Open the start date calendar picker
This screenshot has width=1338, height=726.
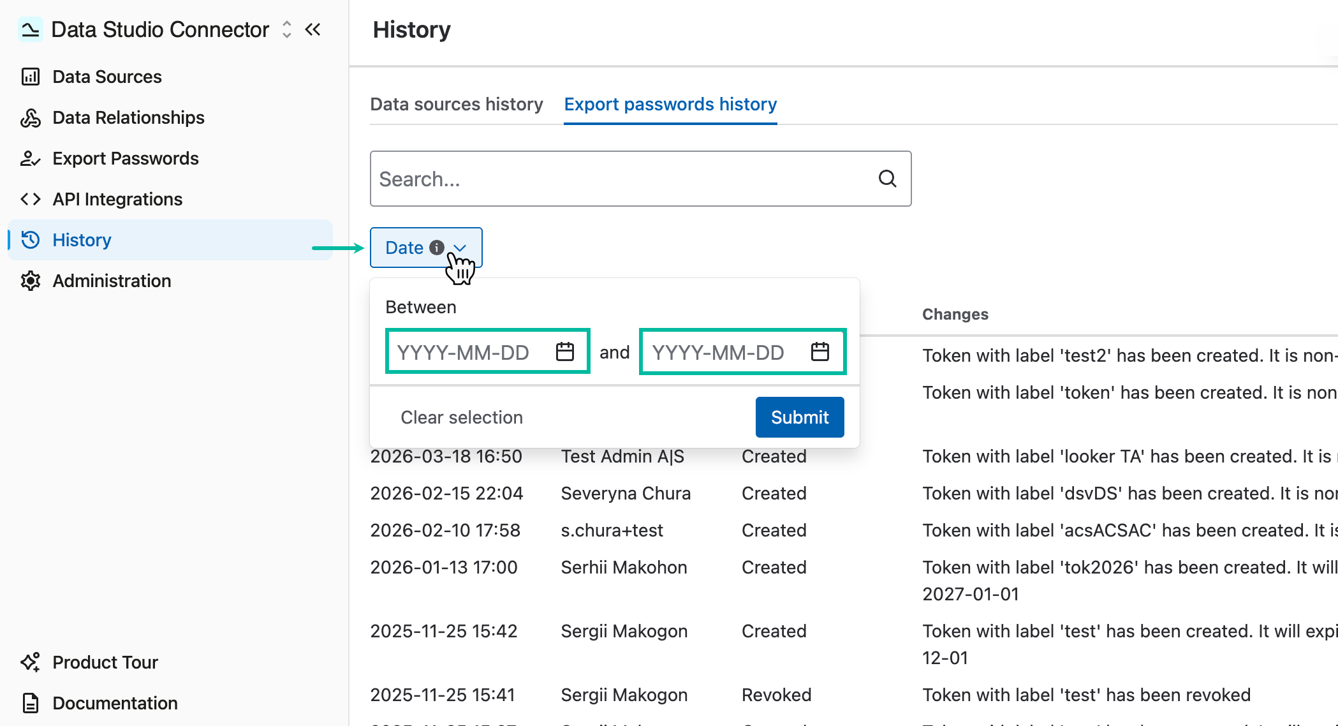[x=565, y=352]
